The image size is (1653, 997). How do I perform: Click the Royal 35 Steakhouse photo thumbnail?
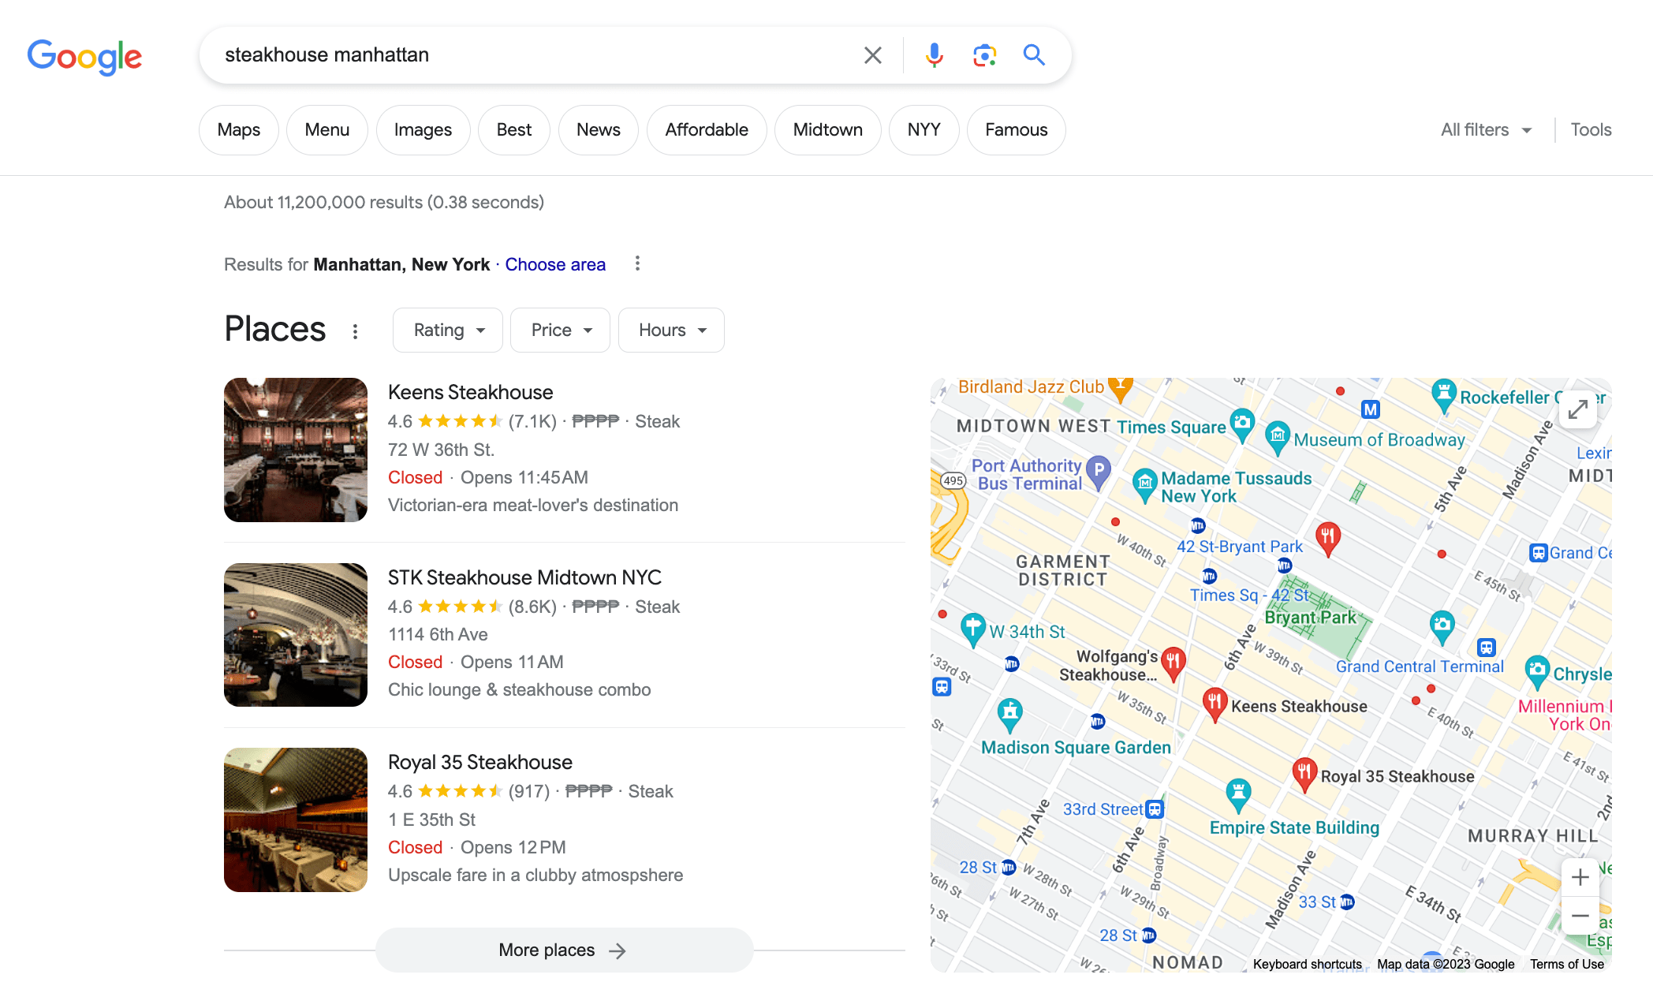click(296, 820)
